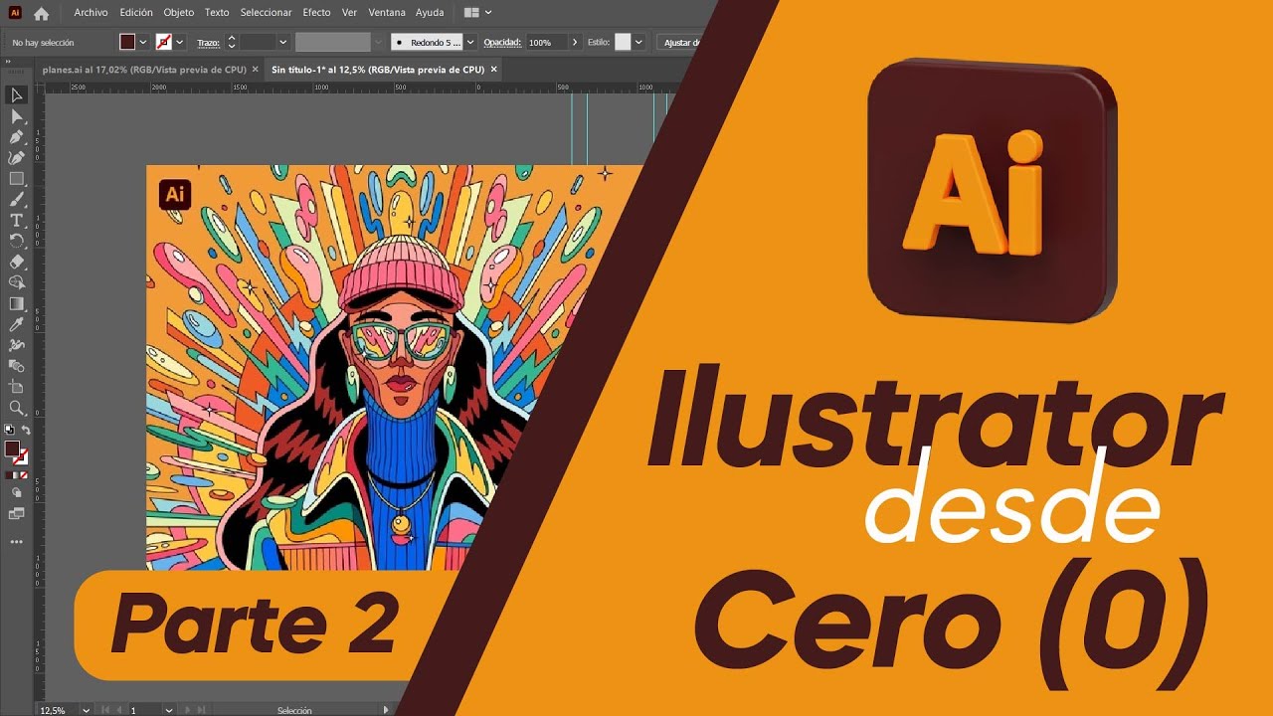This screenshot has height=716, width=1273.
Task: Select the Blend tool
Action: tap(17, 366)
